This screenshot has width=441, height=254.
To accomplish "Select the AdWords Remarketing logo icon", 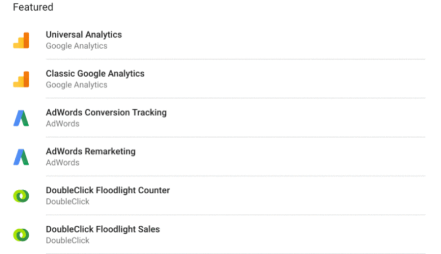I will [21, 157].
